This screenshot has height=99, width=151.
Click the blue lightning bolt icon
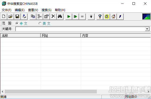tap(120, 17)
